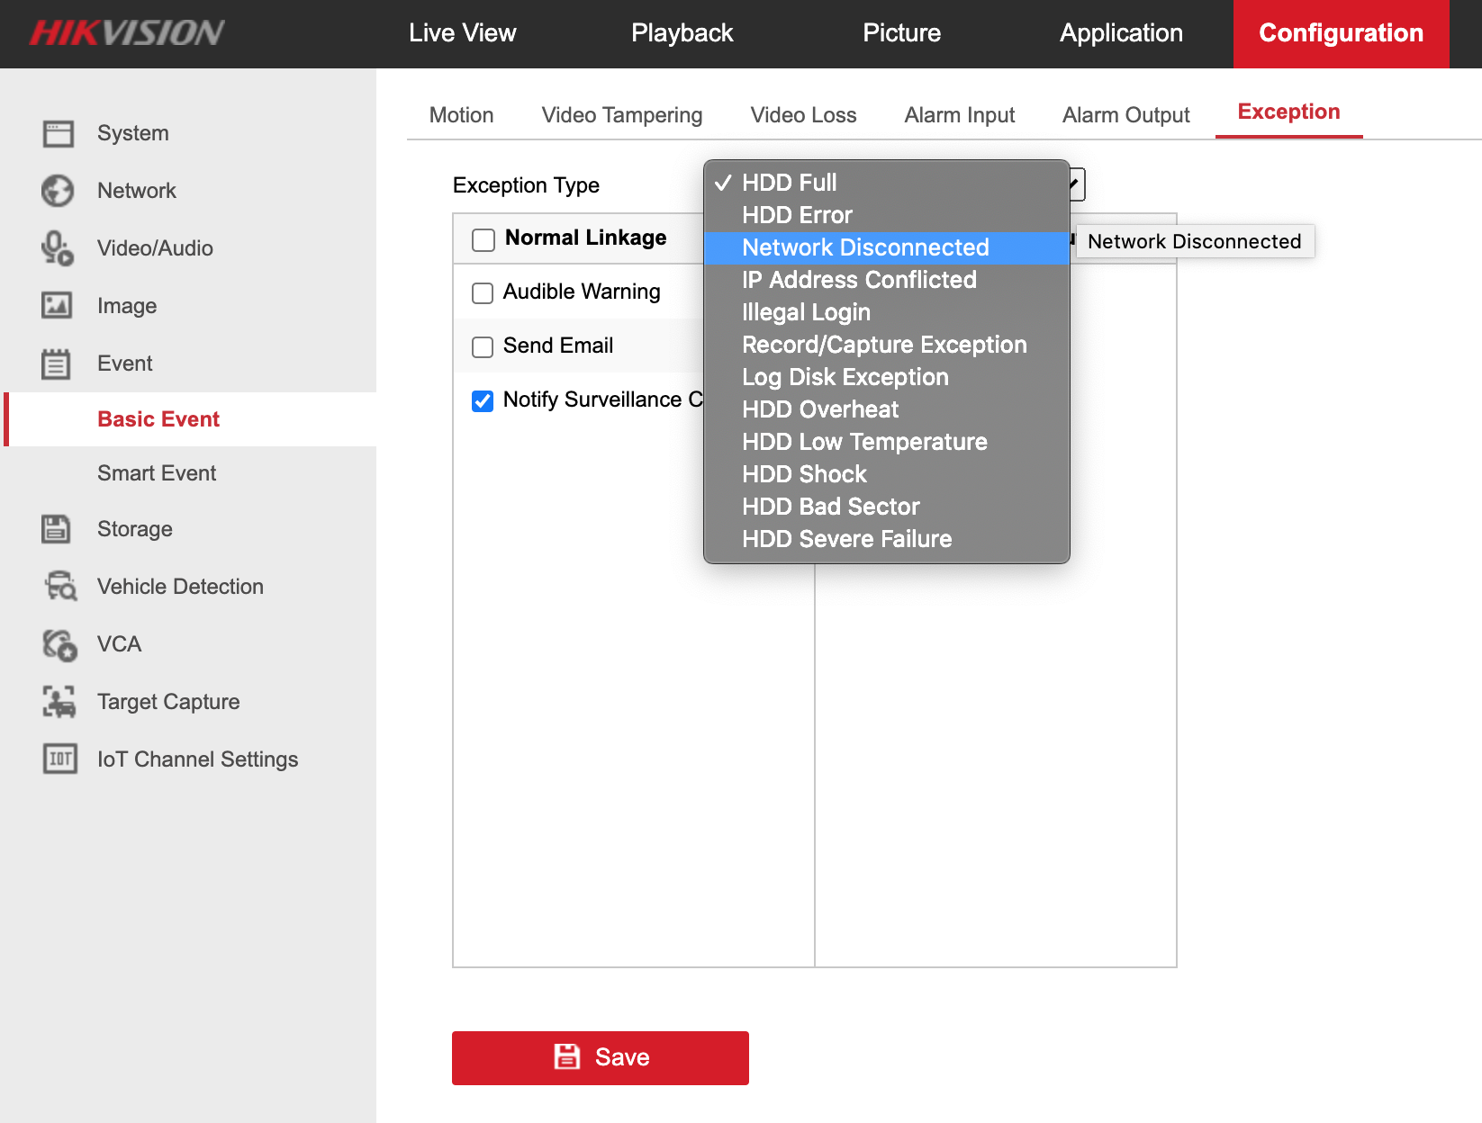This screenshot has width=1482, height=1123.
Task: Choose HDD Overheat in the dropdown
Action: pyautogui.click(x=819, y=409)
